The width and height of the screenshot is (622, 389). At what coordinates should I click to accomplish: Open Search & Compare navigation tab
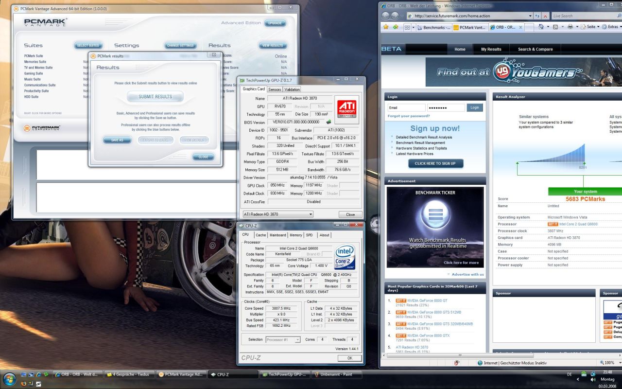tap(535, 49)
